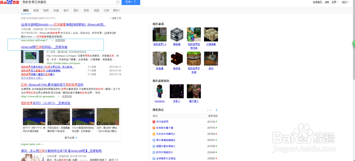Click step 2 thumbnail in 百度经验 card

(x=59, y=116)
